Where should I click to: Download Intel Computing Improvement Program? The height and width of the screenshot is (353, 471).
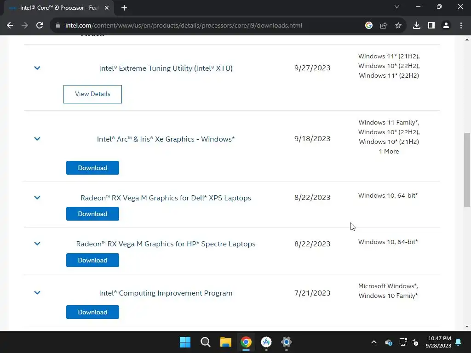click(92, 312)
